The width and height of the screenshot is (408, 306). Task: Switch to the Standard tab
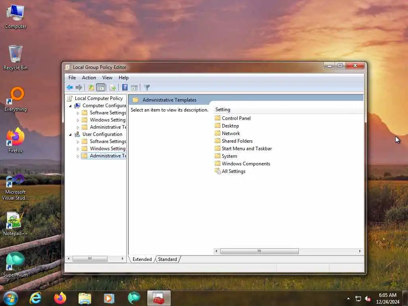pos(167,259)
